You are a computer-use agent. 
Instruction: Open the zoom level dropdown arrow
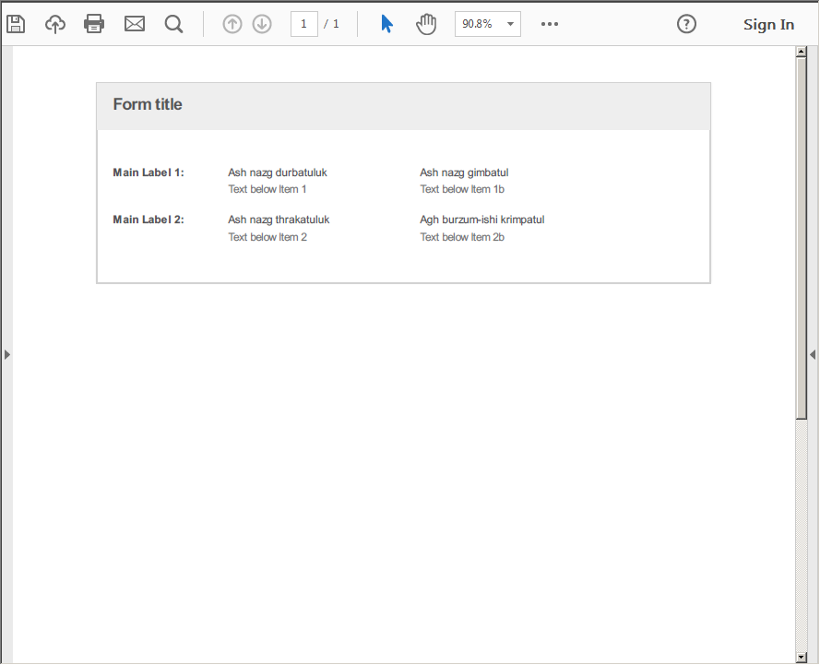pyautogui.click(x=510, y=24)
